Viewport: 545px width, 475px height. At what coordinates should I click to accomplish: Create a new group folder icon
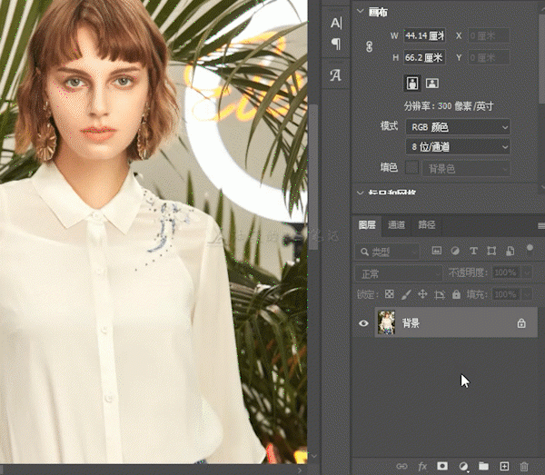coord(483,466)
